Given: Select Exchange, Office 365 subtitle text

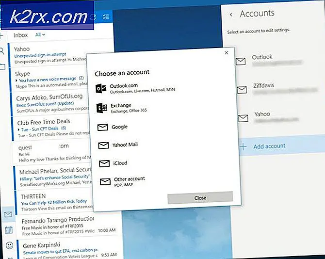Looking at the screenshot, I should [129, 111].
